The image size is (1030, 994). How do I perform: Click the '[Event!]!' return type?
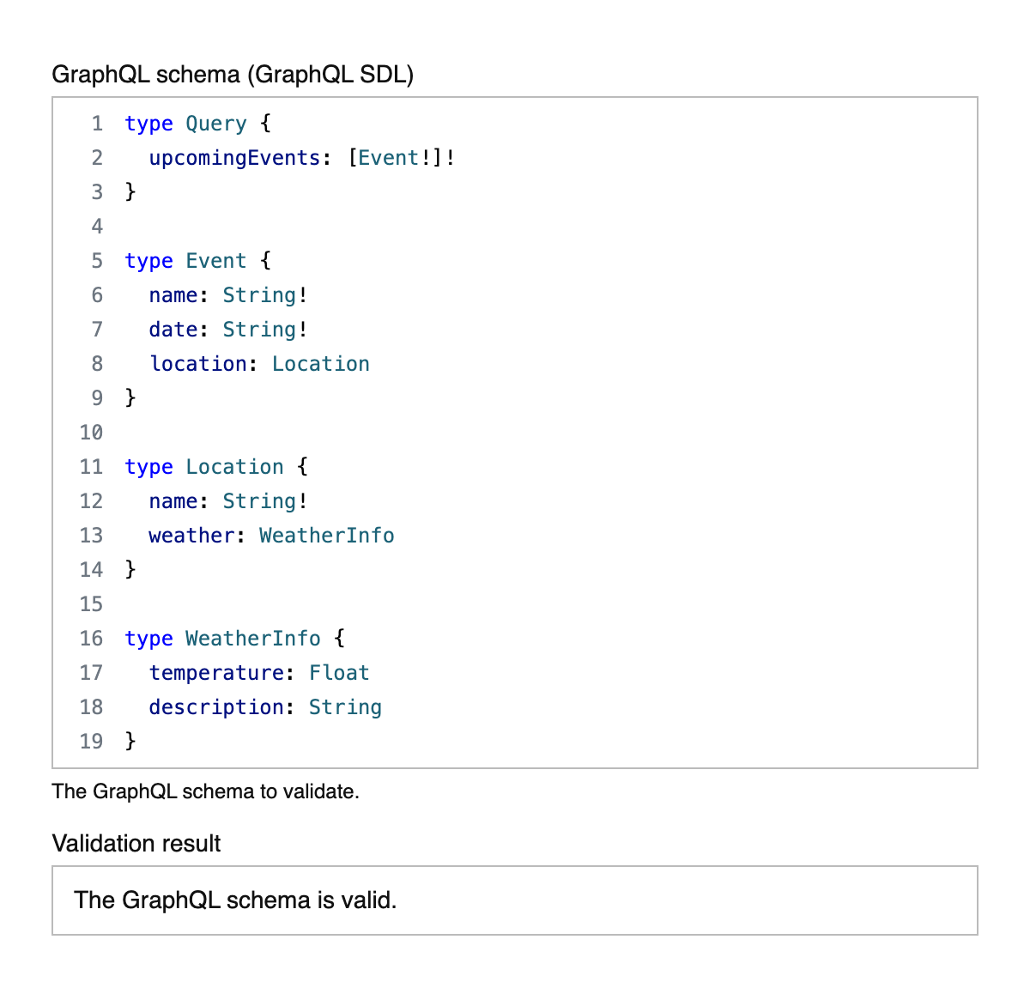[x=401, y=158]
